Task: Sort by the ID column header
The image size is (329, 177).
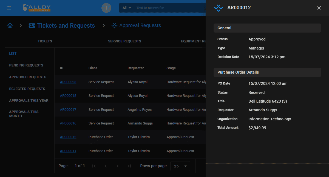Action: tap(62, 68)
